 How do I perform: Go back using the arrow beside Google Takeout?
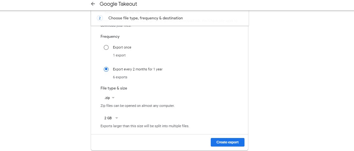[93, 4]
